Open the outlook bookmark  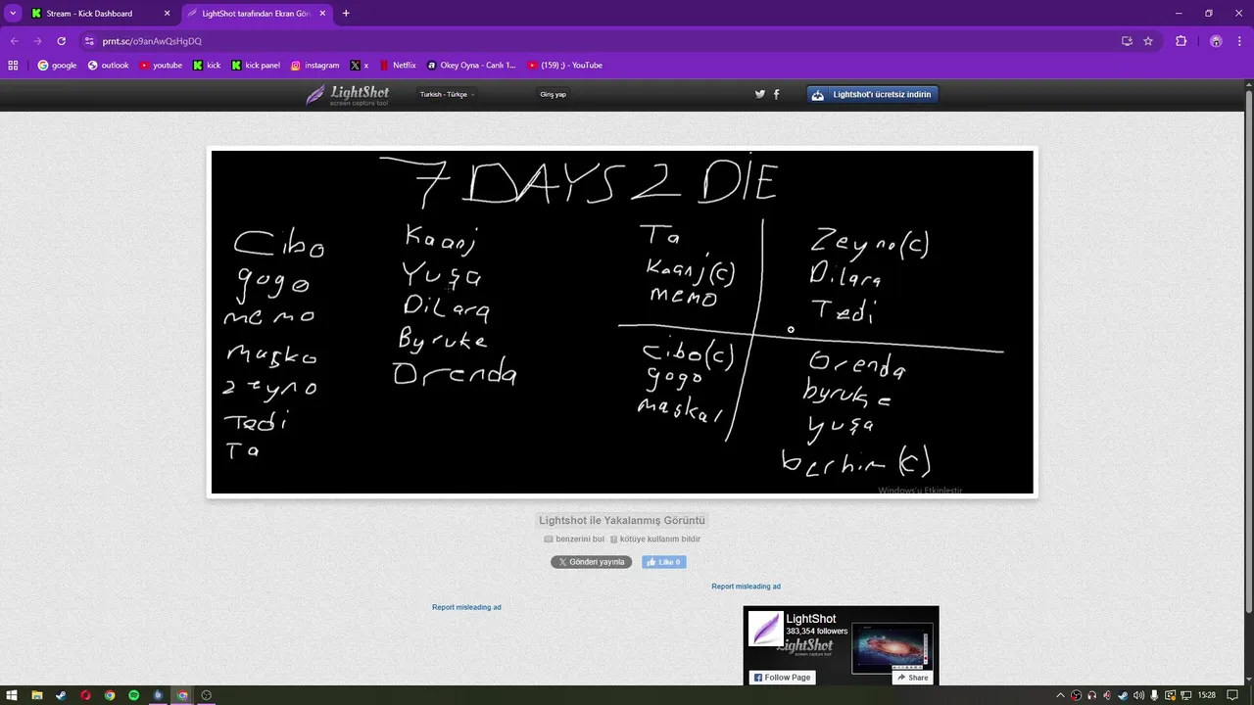click(x=109, y=66)
